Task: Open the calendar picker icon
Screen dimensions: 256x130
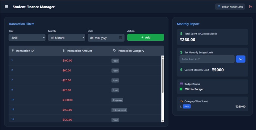Action: (120, 38)
